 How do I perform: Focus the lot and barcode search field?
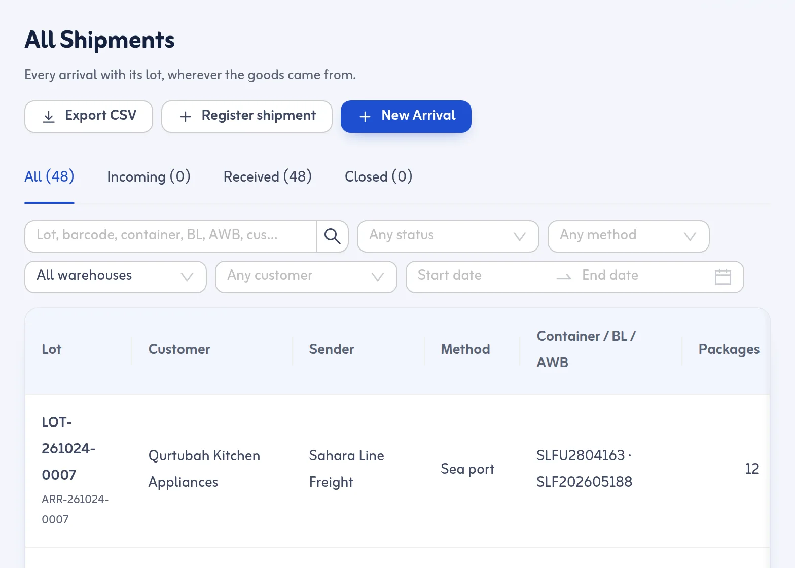pyautogui.click(x=171, y=236)
